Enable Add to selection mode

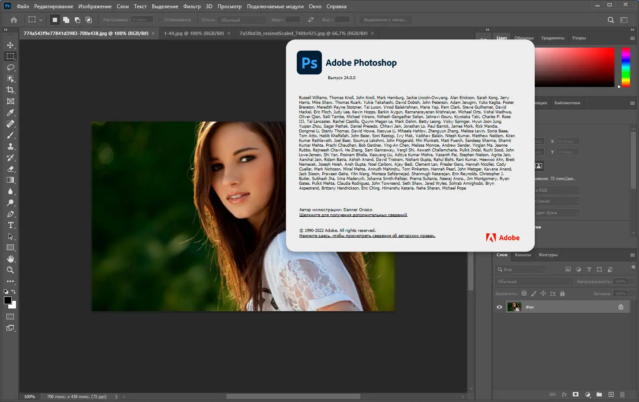click(x=66, y=20)
